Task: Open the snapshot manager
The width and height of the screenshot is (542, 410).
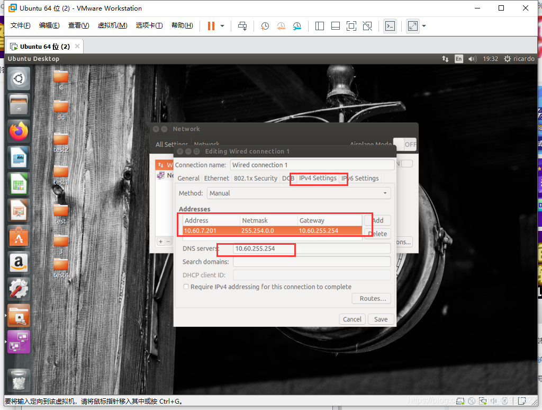Action: point(297,26)
